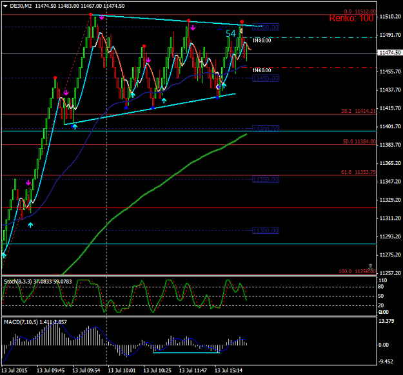The height and width of the screenshot is (375, 403).
Task: Click the 11257.20 price axis label
Action: tap(390, 273)
